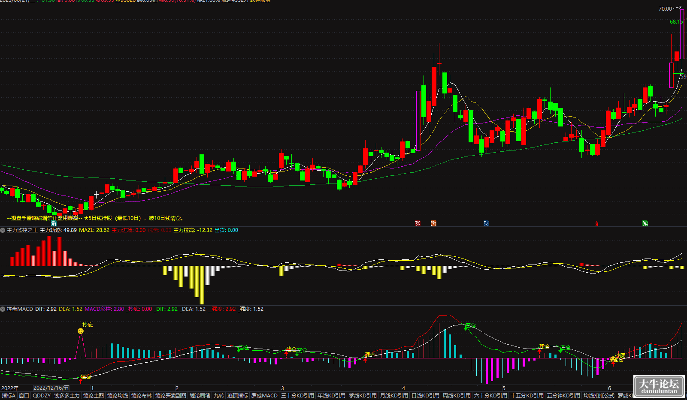The width and height of the screenshot is (687, 400).
Task: Click the 主力轨迹: 49.89 value
Action: point(58,230)
